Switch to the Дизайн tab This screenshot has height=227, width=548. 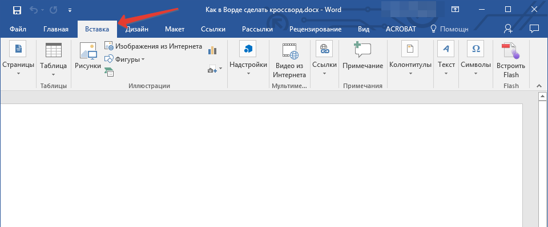(x=137, y=29)
